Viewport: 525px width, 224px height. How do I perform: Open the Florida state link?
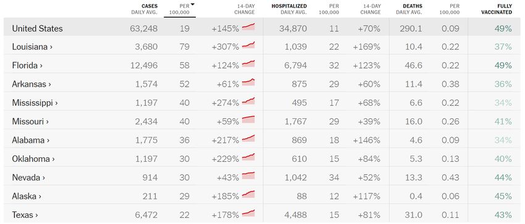pos(27,66)
